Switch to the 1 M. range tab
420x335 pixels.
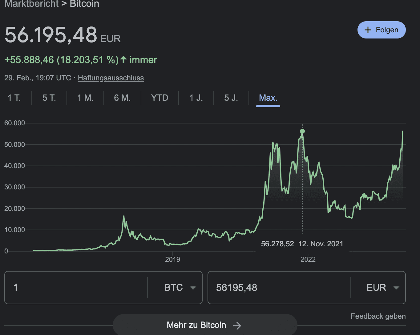tap(85, 98)
